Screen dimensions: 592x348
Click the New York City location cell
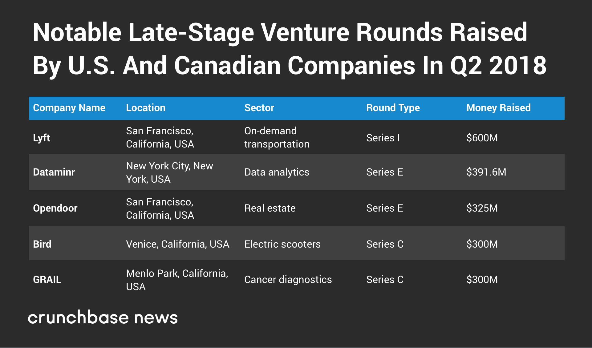169,172
